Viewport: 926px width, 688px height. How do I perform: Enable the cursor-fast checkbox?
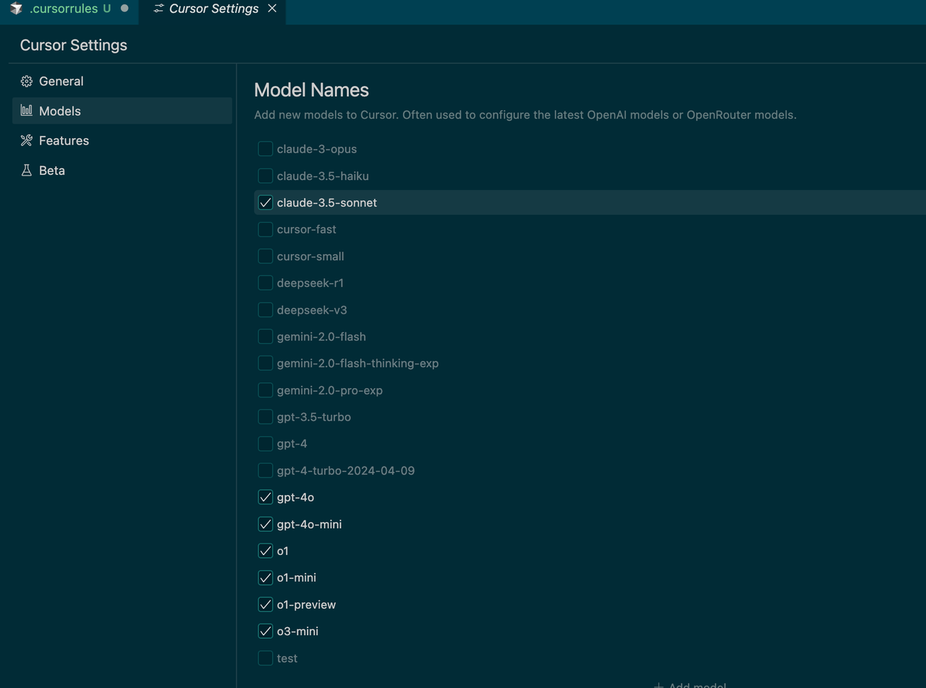click(x=266, y=229)
